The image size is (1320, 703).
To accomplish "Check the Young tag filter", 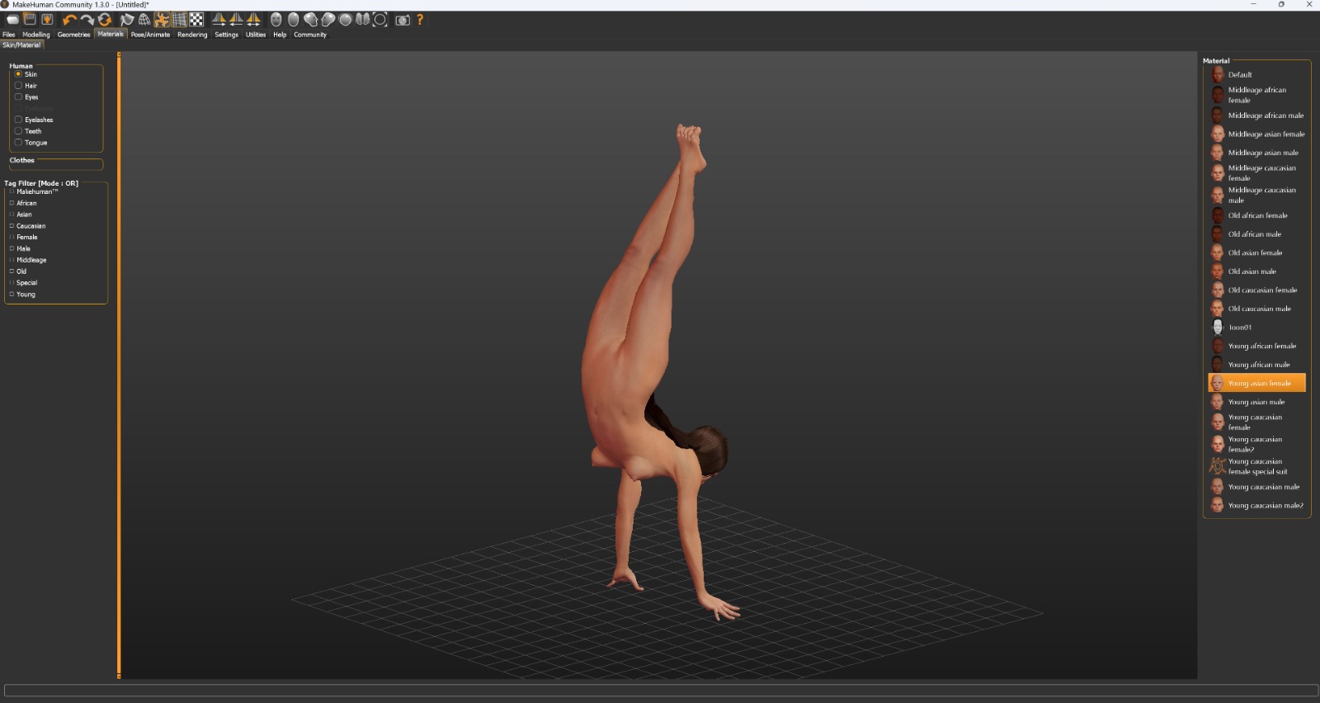I will pos(12,295).
